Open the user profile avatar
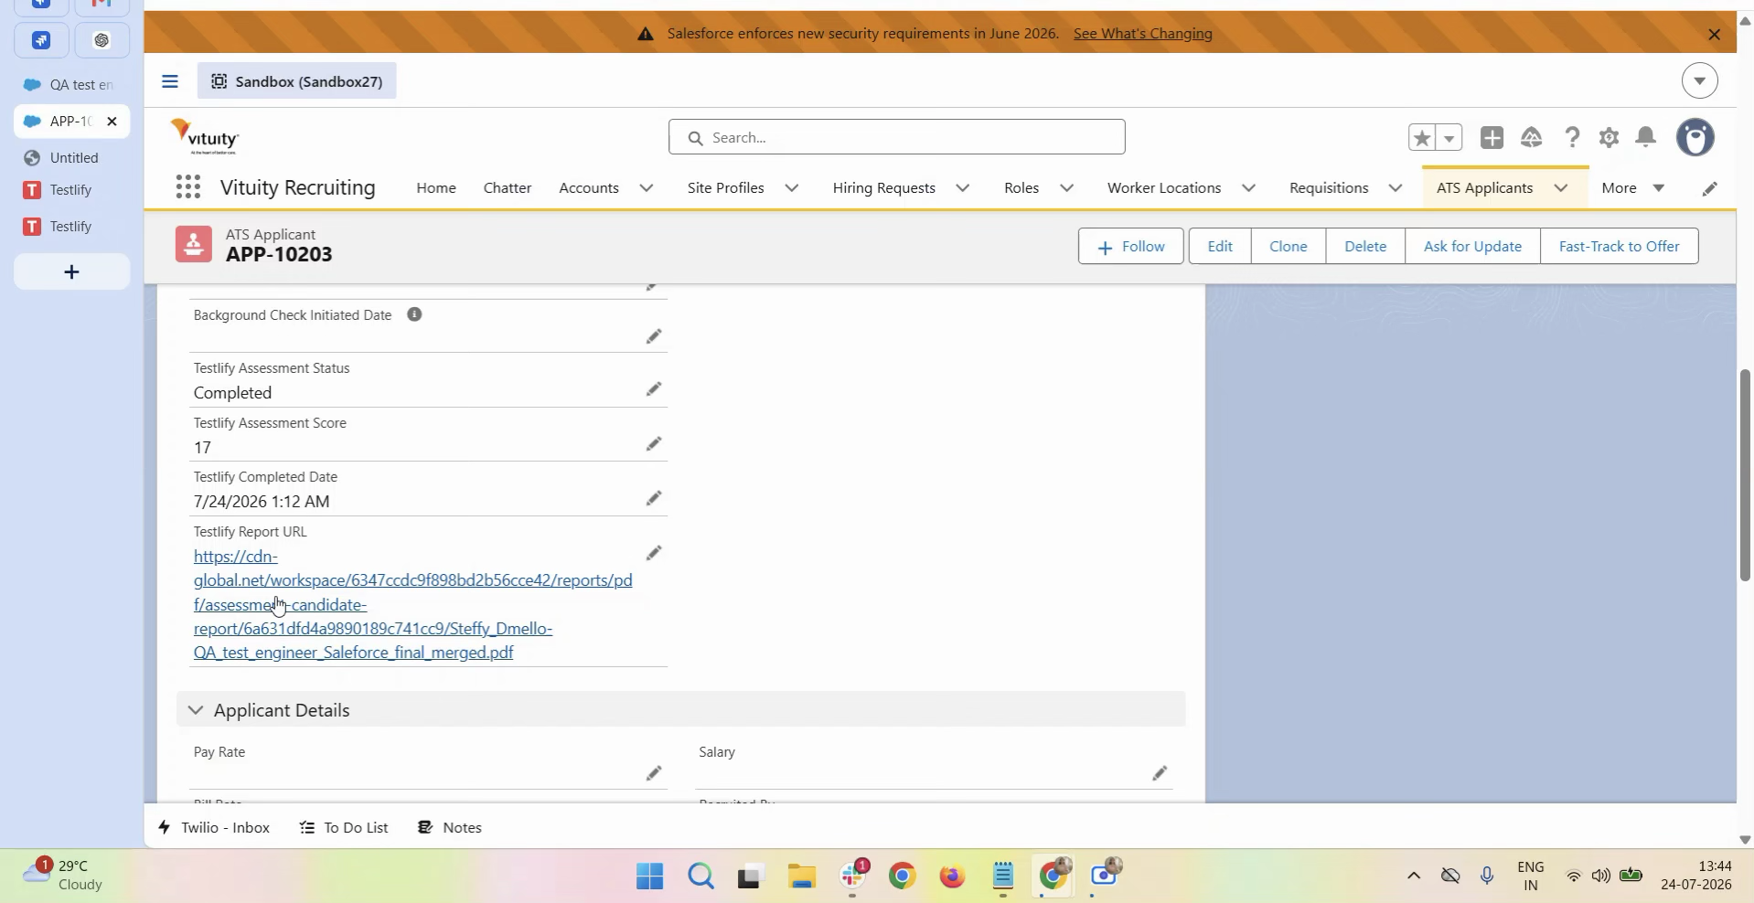The height and width of the screenshot is (903, 1754). click(1695, 138)
